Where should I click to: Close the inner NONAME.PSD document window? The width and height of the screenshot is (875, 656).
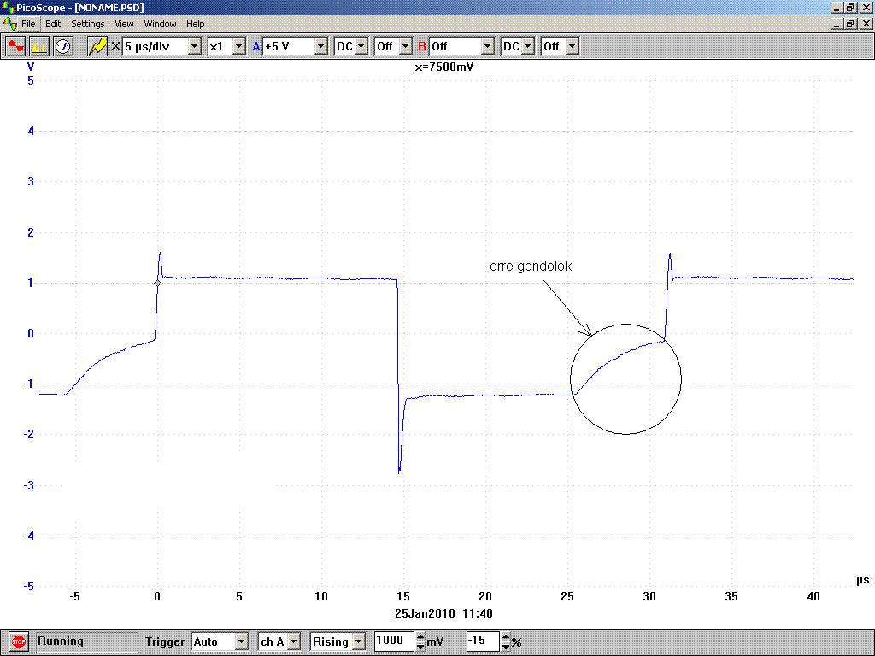coord(866,23)
